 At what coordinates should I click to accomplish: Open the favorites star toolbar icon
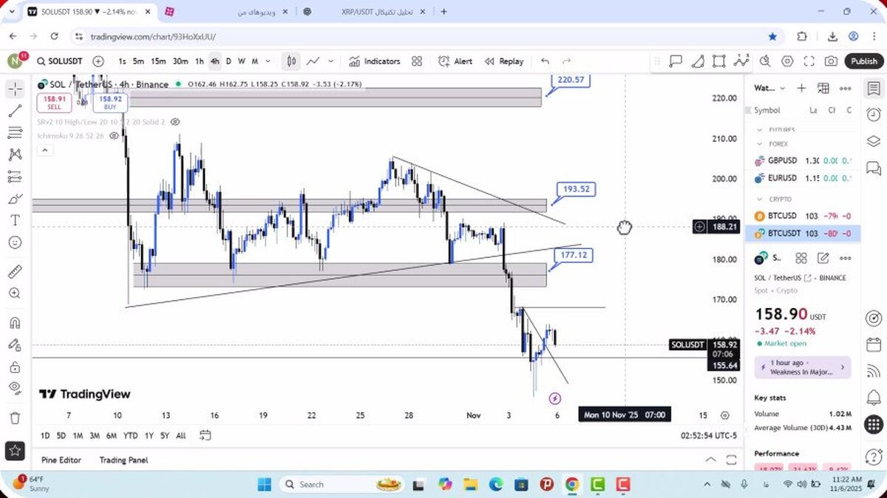tap(15, 450)
